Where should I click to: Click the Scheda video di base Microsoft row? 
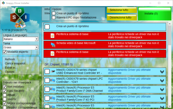click(105, 45)
